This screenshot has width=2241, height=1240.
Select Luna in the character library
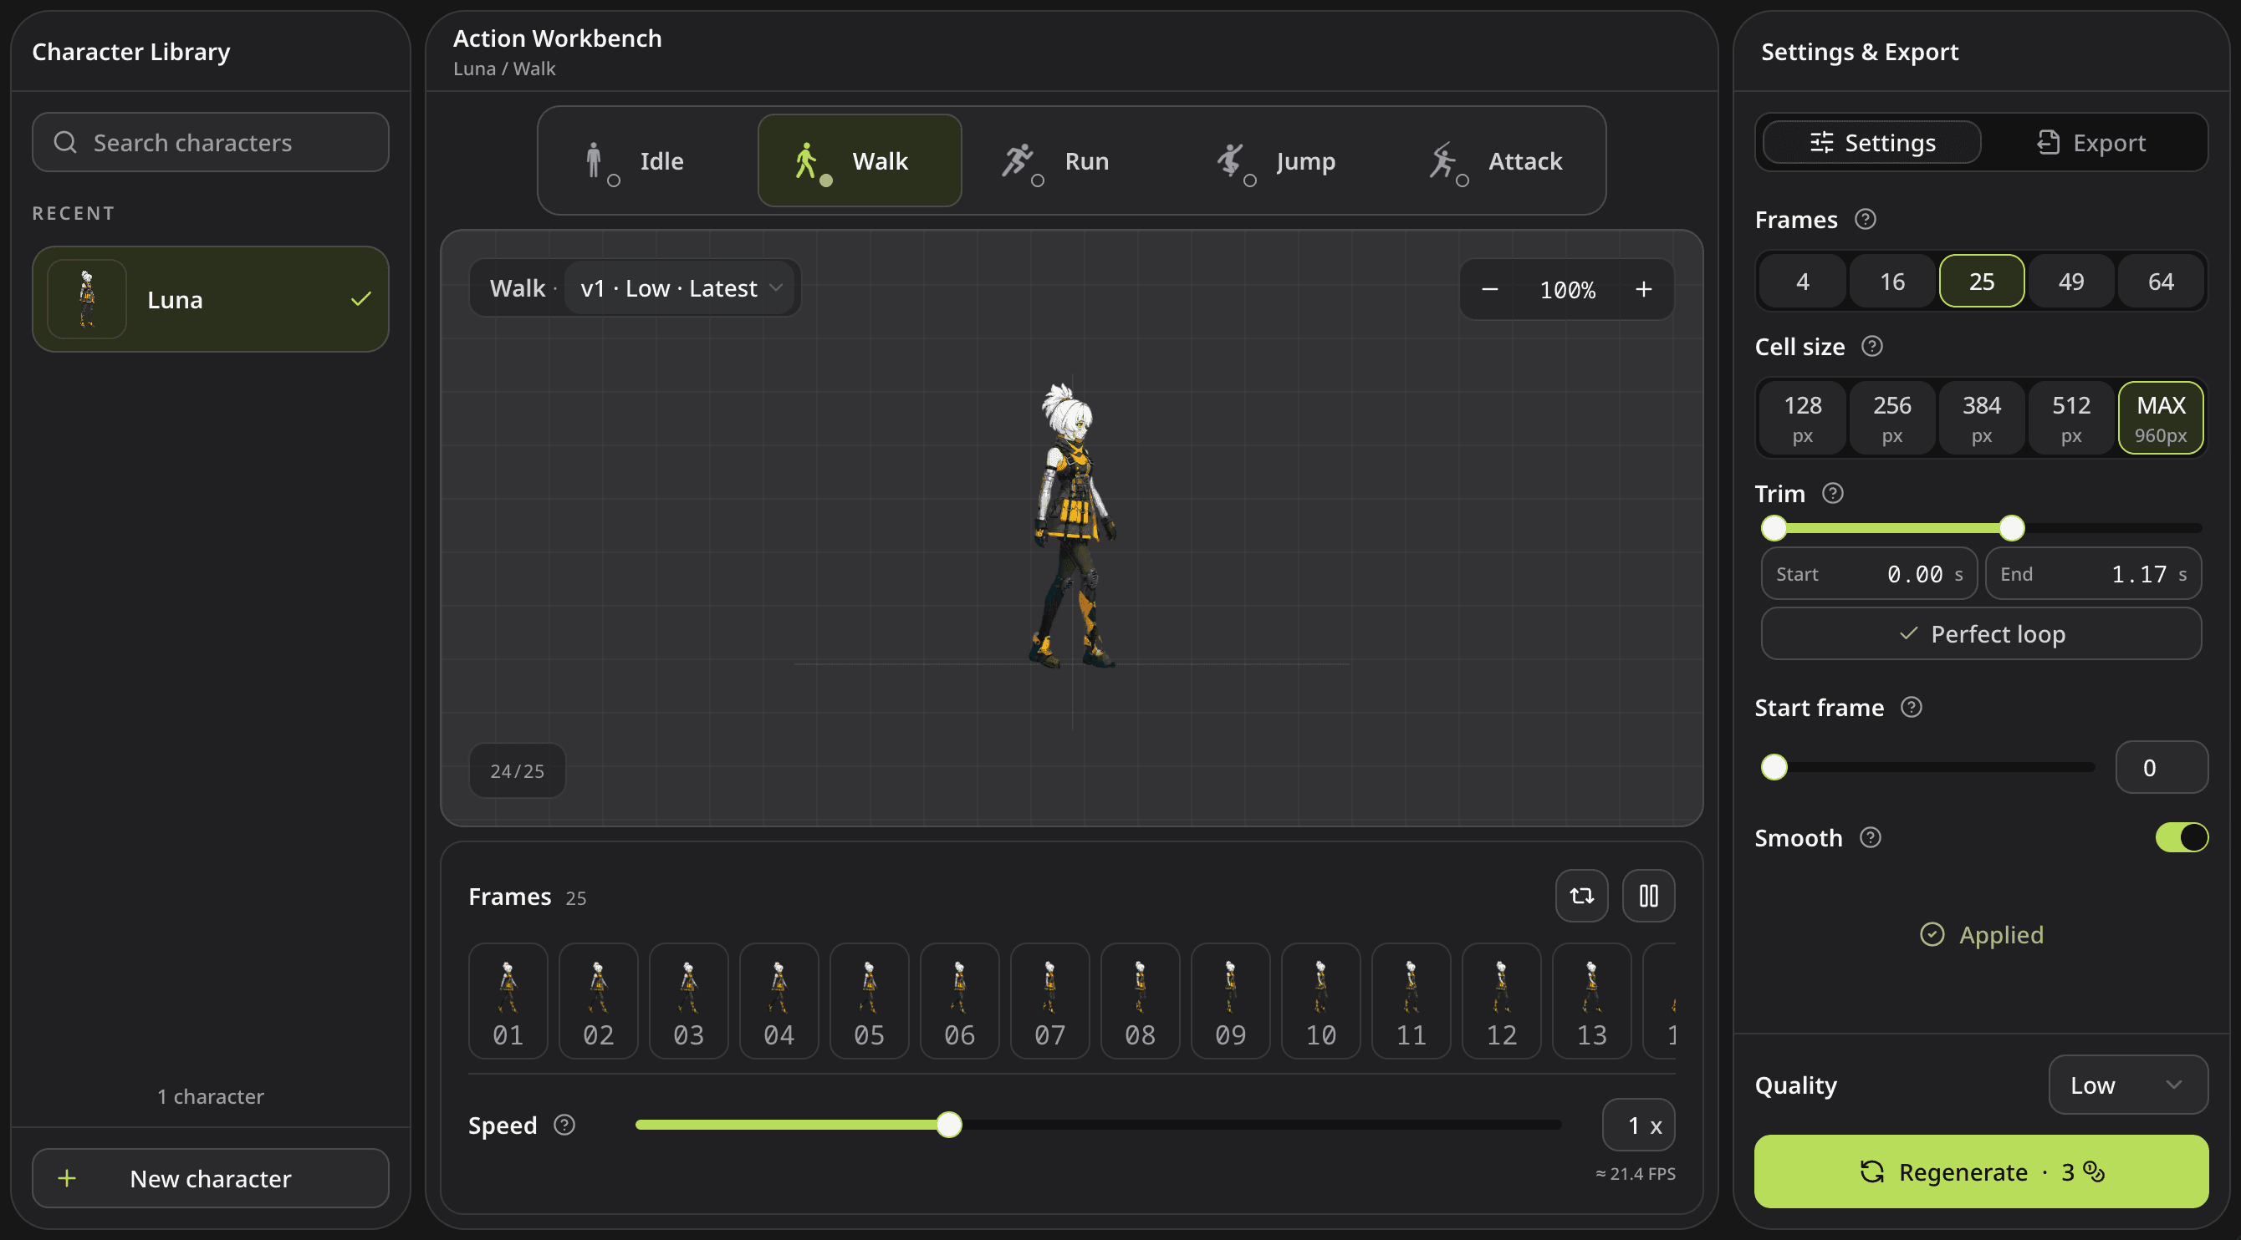pyautogui.click(x=211, y=299)
